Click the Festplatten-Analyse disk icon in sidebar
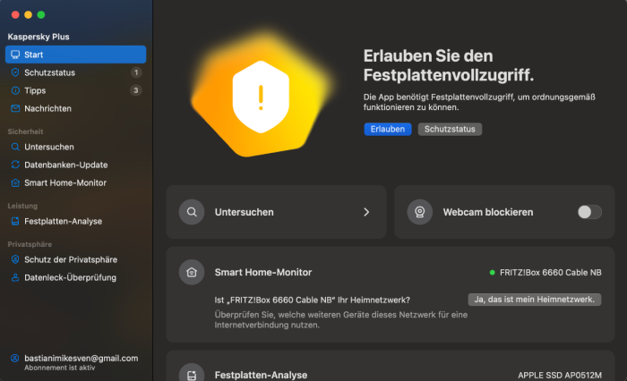Viewport: 627px width, 381px height. [15, 221]
